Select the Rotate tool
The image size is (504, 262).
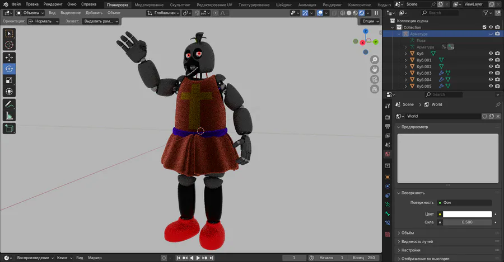pyautogui.click(x=9, y=69)
